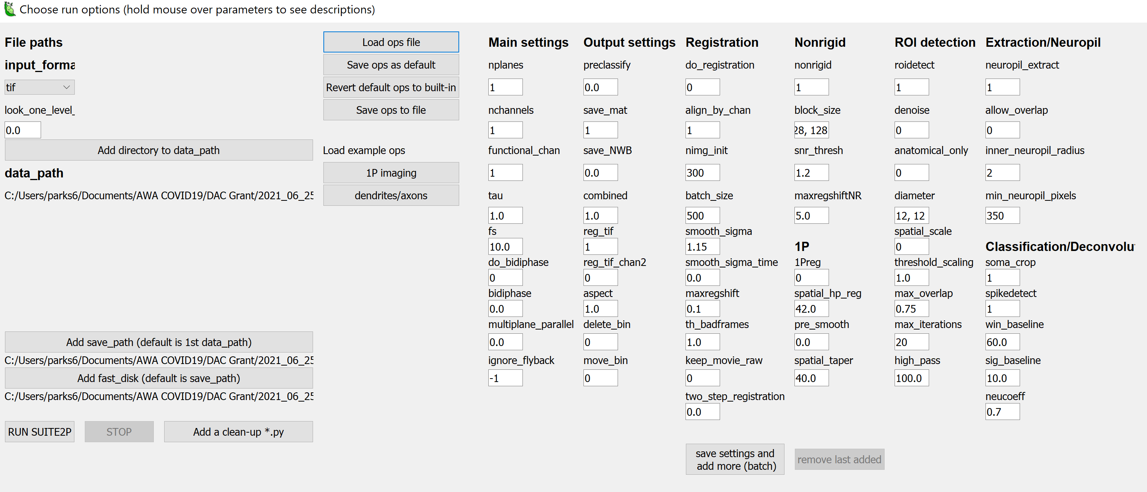Image resolution: width=1147 pixels, height=492 pixels.
Task: Click the remove last added button
Action: tap(839, 459)
